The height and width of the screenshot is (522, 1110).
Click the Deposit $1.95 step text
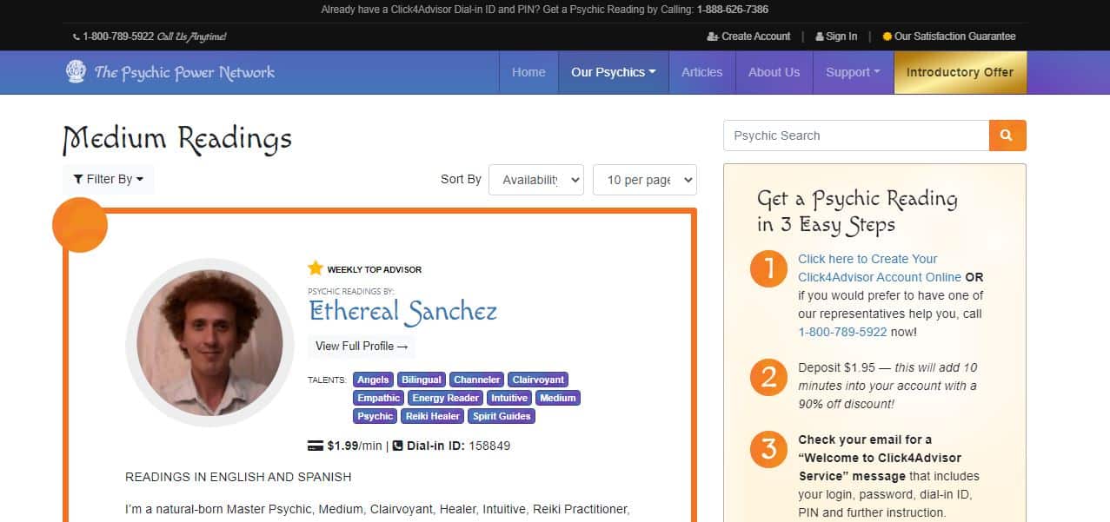click(887, 386)
